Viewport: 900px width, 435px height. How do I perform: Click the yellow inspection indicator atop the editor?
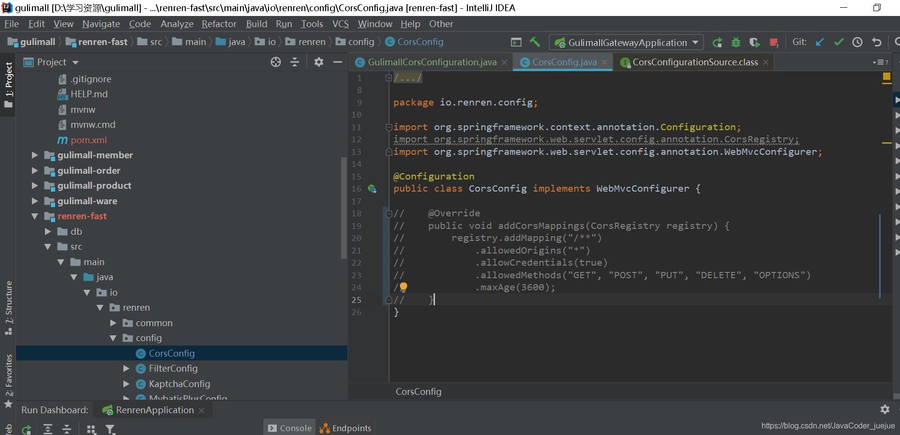886,76
